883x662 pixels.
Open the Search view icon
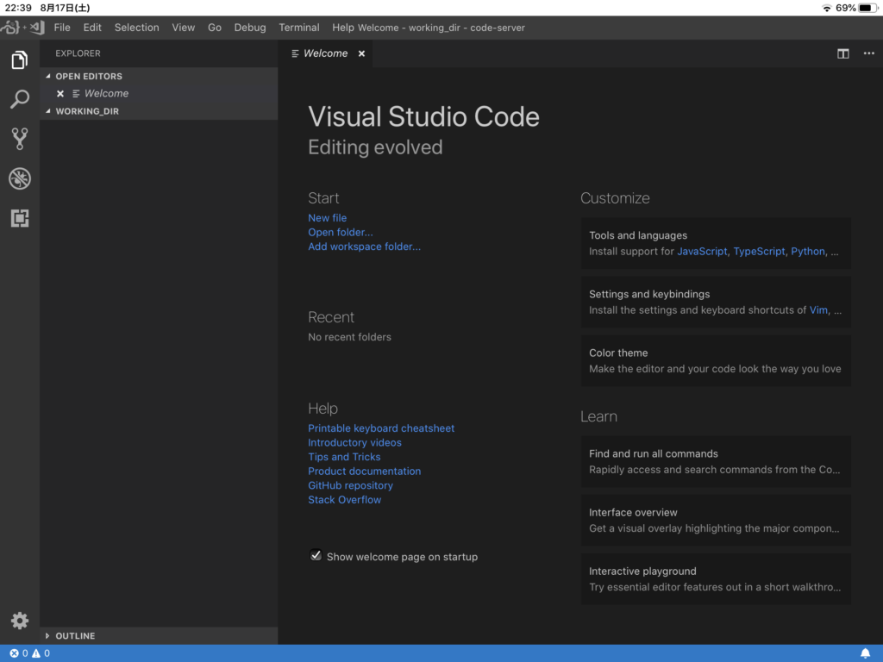(20, 99)
